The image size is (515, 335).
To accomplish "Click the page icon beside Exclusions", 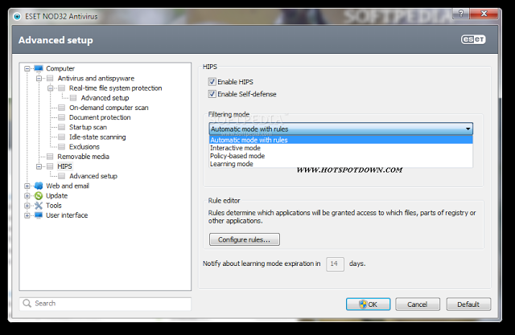I will click(x=62, y=147).
